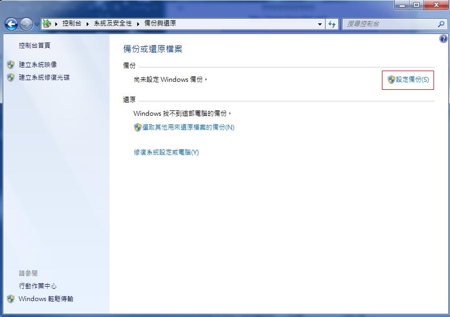This screenshot has height=317, width=450.
Task: Click the Forward navigation arrow button
Action: coord(27,24)
